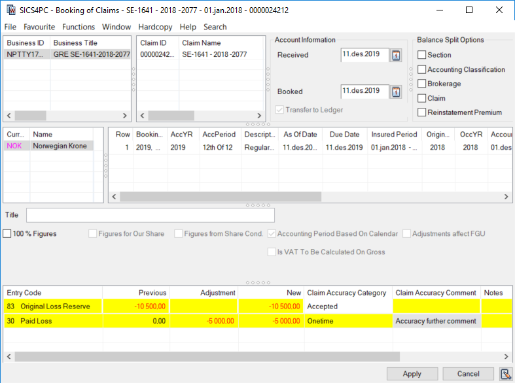Tick the Reinstatement Premium checkbox

[x=422, y=112]
